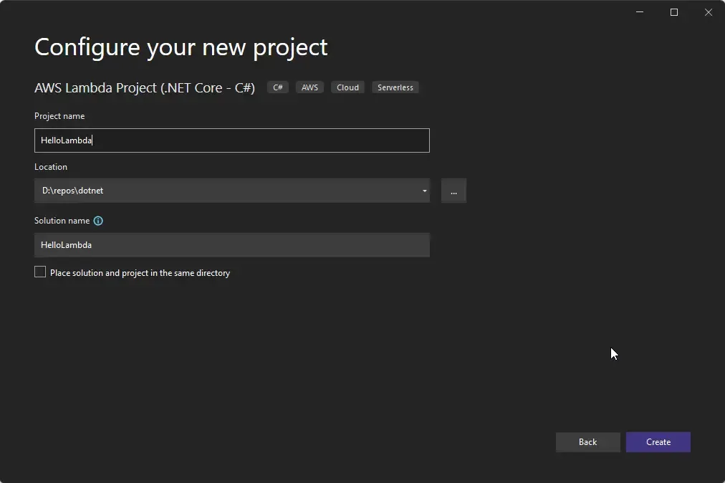This screenshot has width=725, height=483.
Task: Click the Location path text box
Action: tap(215, 191)
